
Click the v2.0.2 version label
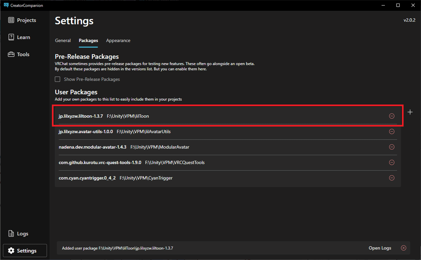coord(409,20)
